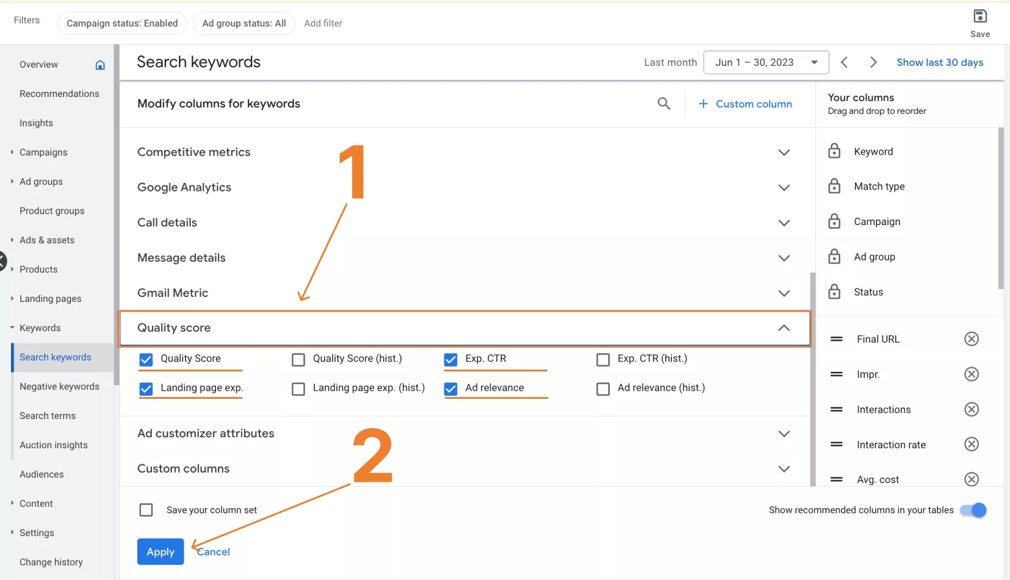Click the Apply button
1010x580 pixels.
coord(161,552)
